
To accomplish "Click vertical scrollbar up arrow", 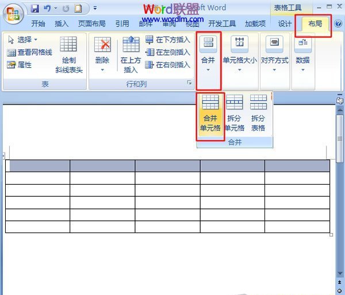I will point(340,110).
